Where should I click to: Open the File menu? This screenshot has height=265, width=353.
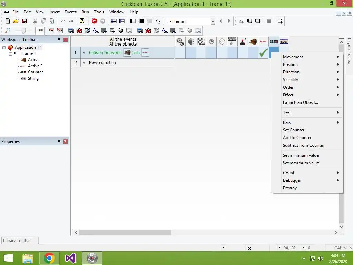tap(16, 12)
